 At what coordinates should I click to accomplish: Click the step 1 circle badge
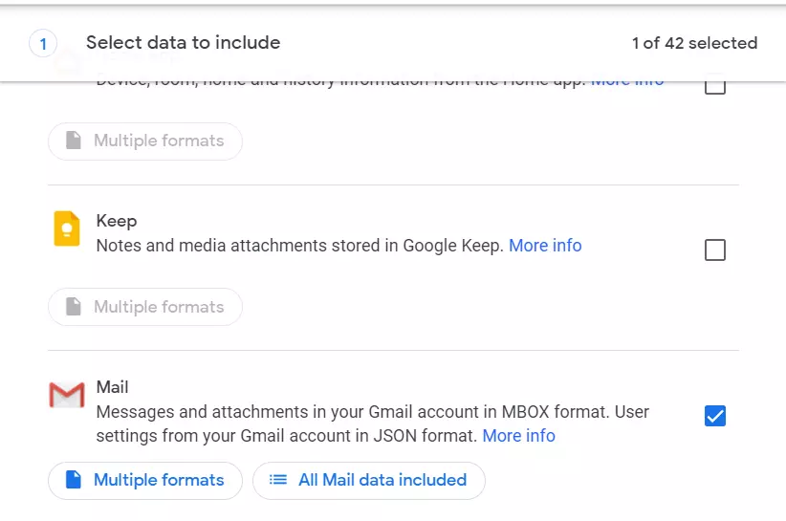tap(43, 43)
